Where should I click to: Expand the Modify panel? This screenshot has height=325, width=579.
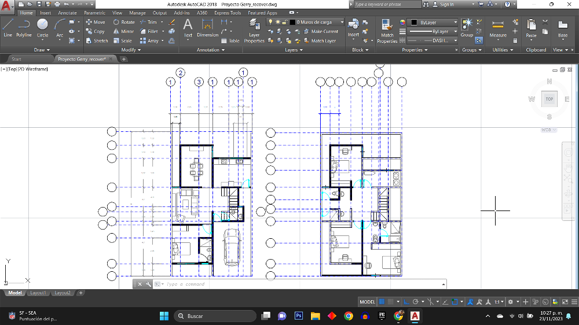tap(131, 50)
